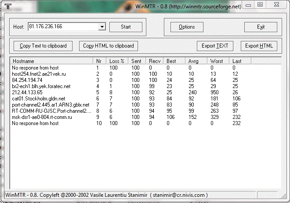Click the Avrg column header
The height and width of the screenshot is (203, 290).
[196, 61]
